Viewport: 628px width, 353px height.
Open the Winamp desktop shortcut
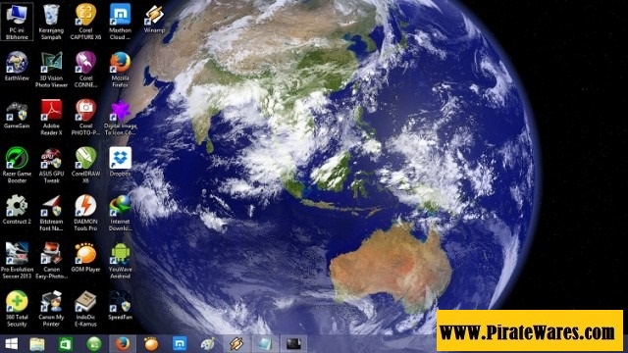coord(154,19)
